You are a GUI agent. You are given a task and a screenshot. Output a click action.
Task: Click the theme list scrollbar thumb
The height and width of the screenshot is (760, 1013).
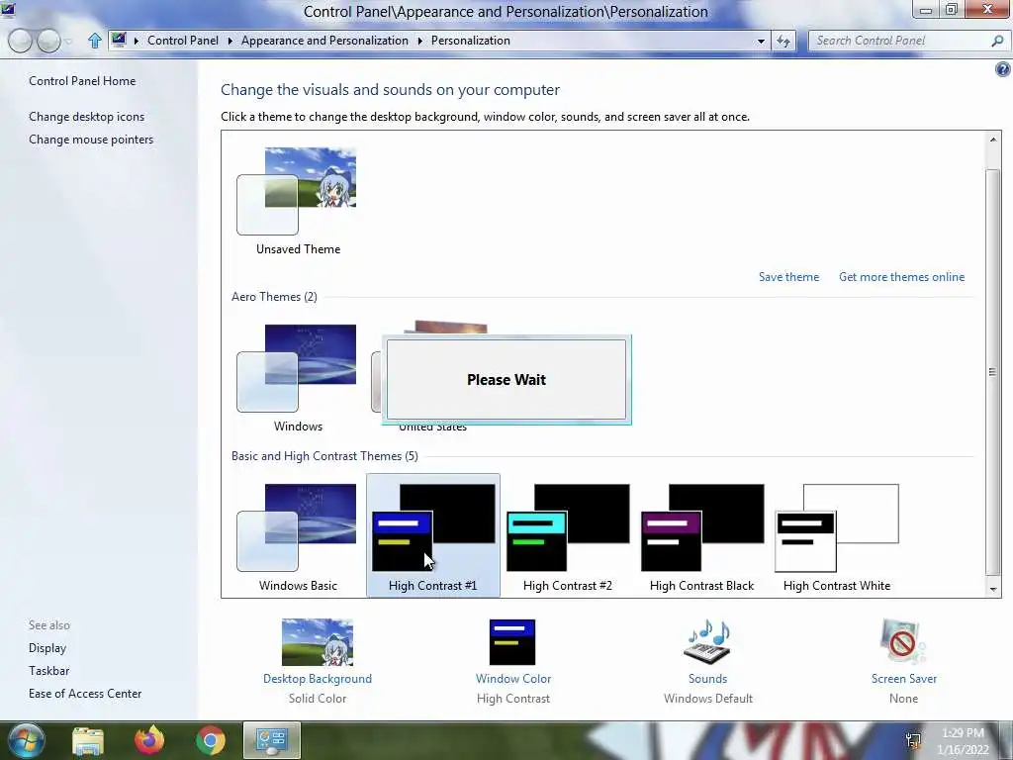(993, 371)
